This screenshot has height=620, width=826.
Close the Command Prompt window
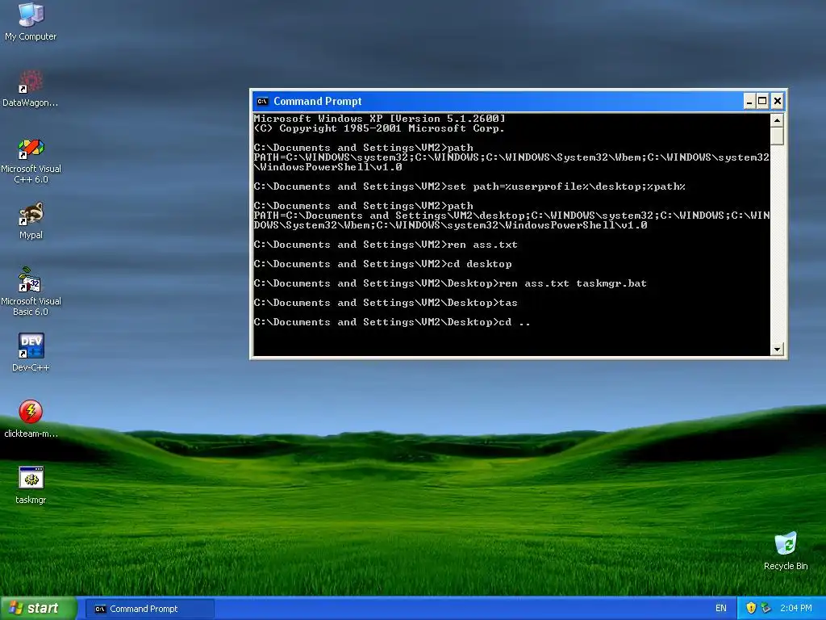pyautogui.click(x=777, y=101)
